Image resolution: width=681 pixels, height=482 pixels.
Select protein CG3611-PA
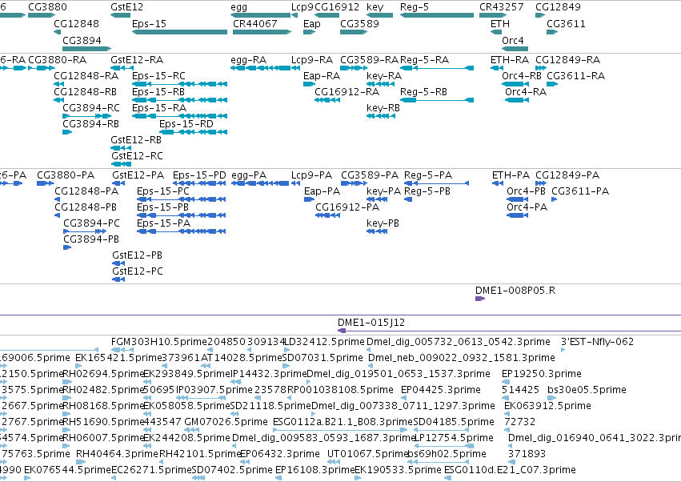point(580,191)
